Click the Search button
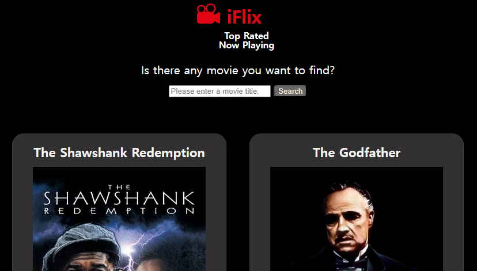The image size is (477, 271). click(290, 91)
